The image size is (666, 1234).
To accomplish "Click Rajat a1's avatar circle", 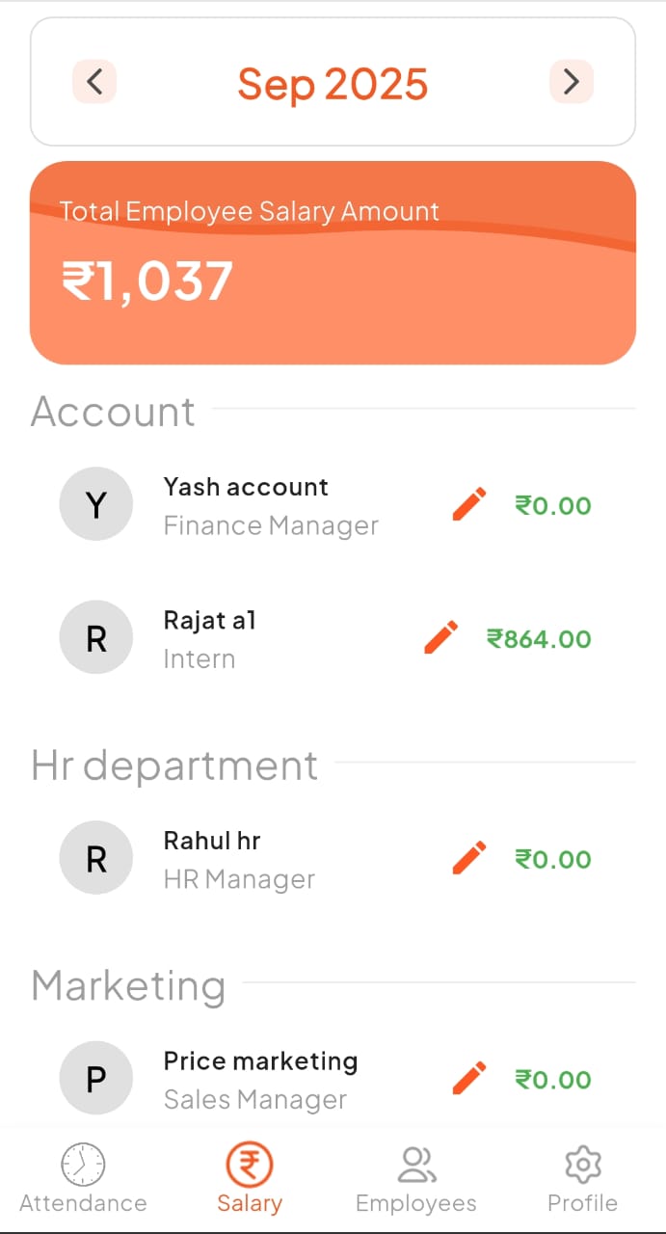I will tap(96, 637).
